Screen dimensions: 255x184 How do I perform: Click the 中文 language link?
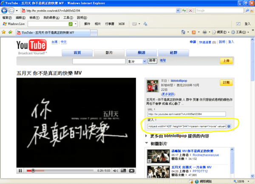coord(64,42)
